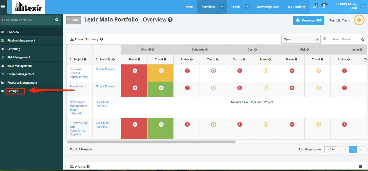Click Business Process Improvement Cost status icon
The height and width of the screenshot is (171, 368).
pos(239,71)
